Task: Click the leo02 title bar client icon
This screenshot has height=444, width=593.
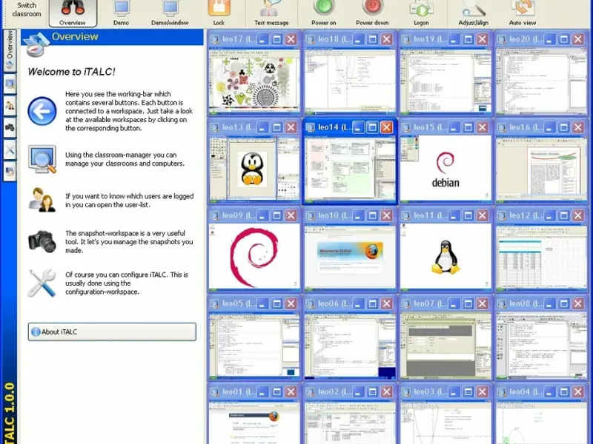Action: pos(311,392)
